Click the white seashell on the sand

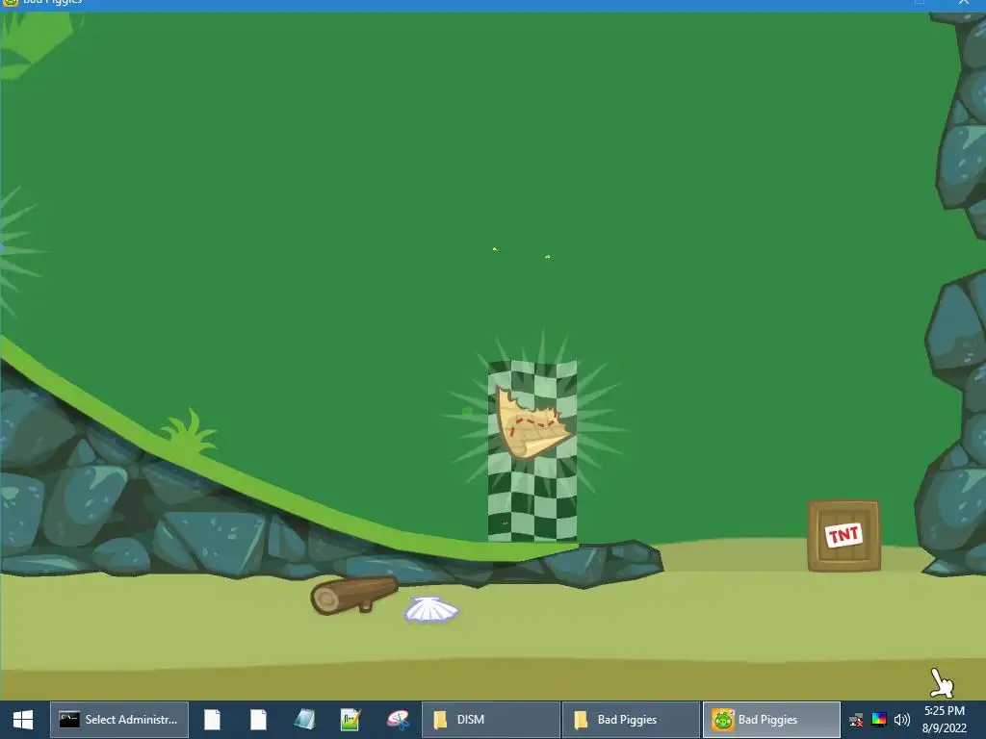pos(431,610)
